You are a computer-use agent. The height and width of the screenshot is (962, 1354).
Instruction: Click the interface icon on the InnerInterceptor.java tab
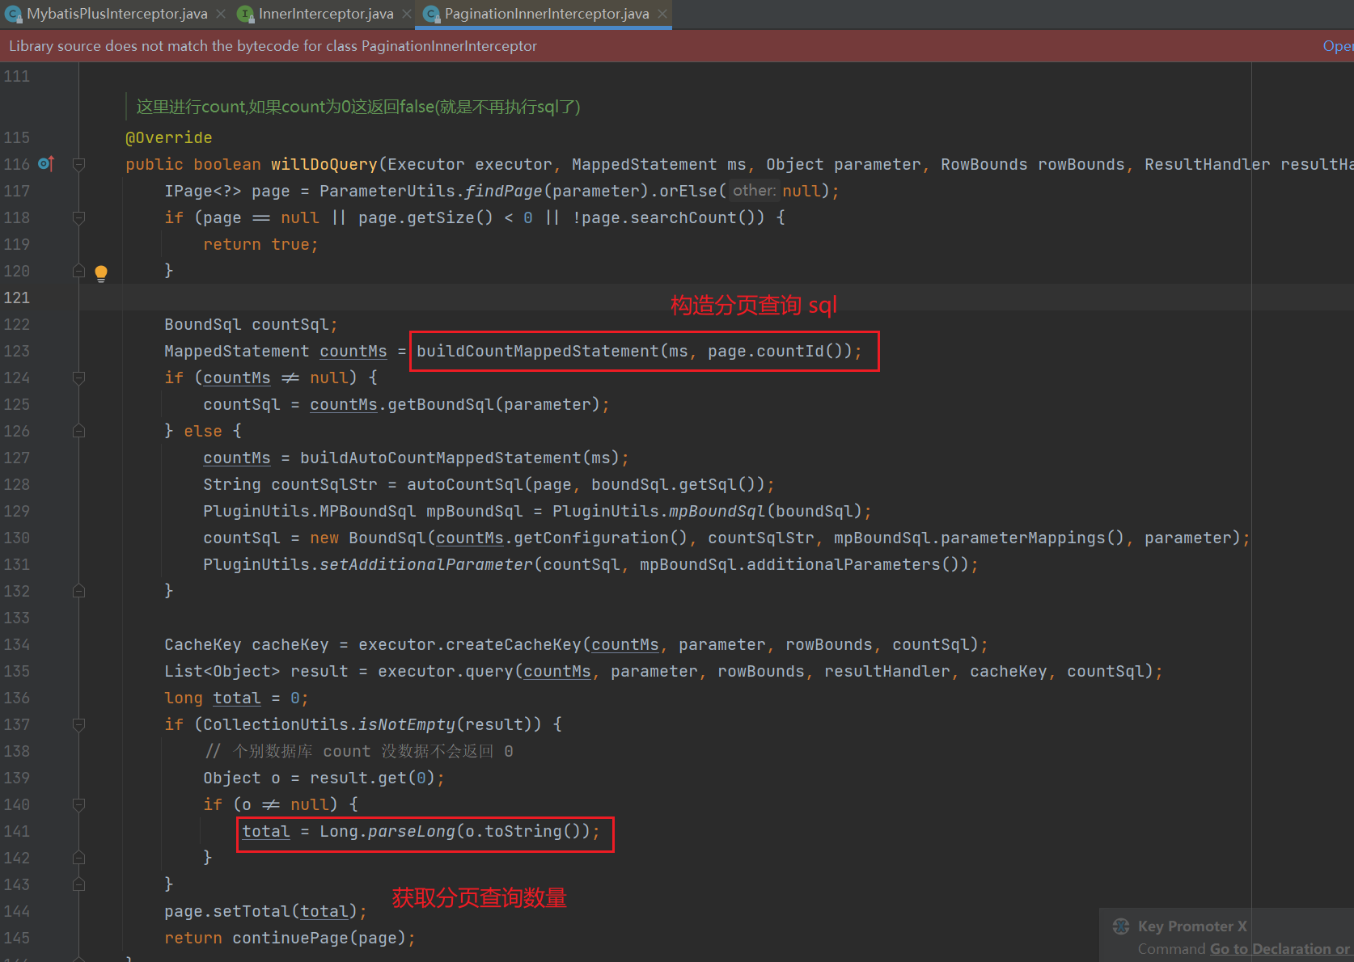(245, 14)
